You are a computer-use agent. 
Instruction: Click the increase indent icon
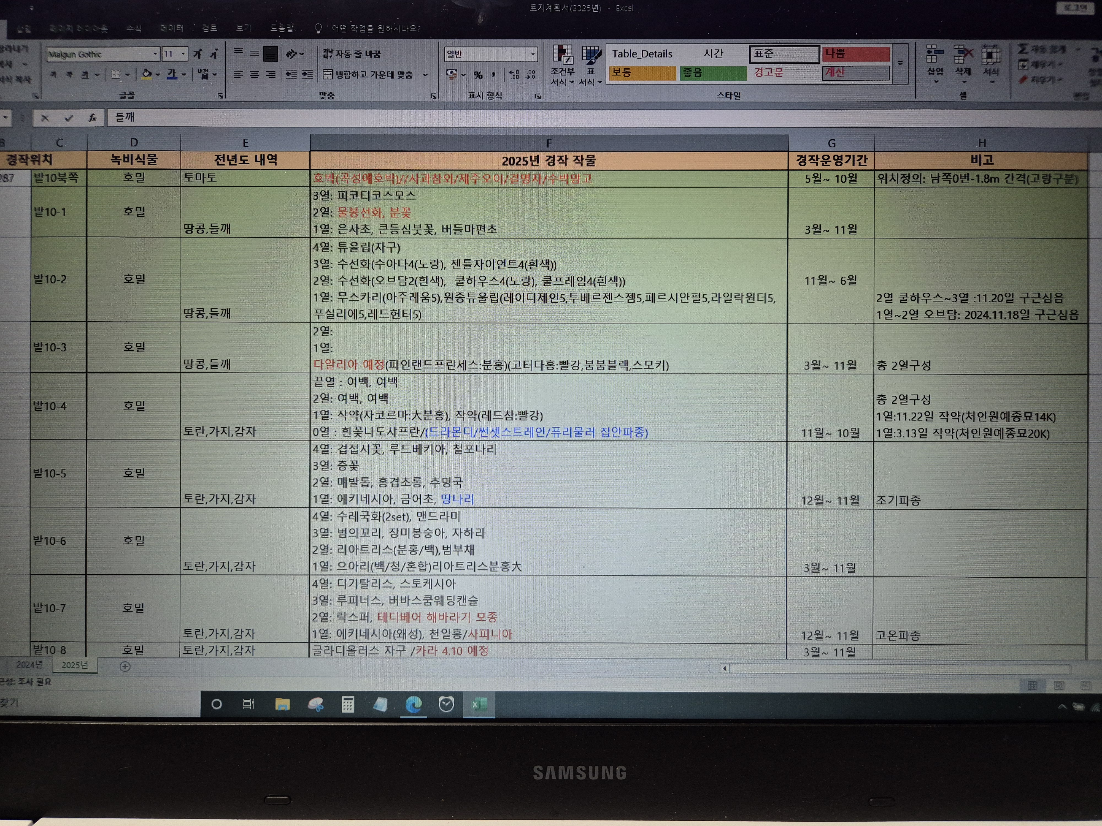tap(307, 75)
